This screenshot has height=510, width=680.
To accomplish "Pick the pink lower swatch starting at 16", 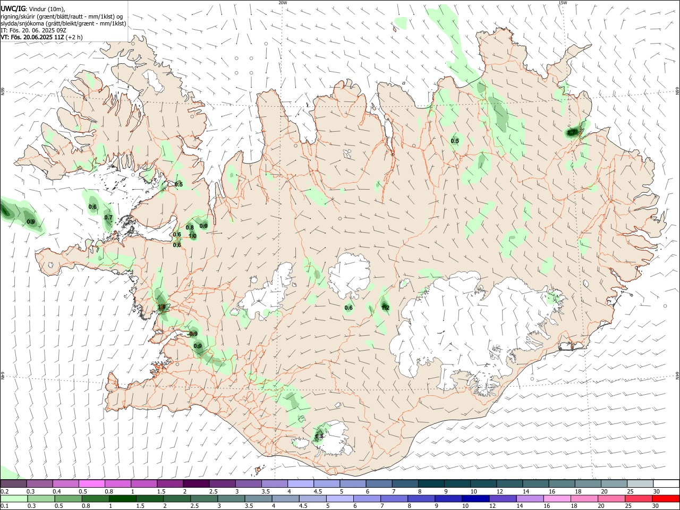I will tap(556, 499).
